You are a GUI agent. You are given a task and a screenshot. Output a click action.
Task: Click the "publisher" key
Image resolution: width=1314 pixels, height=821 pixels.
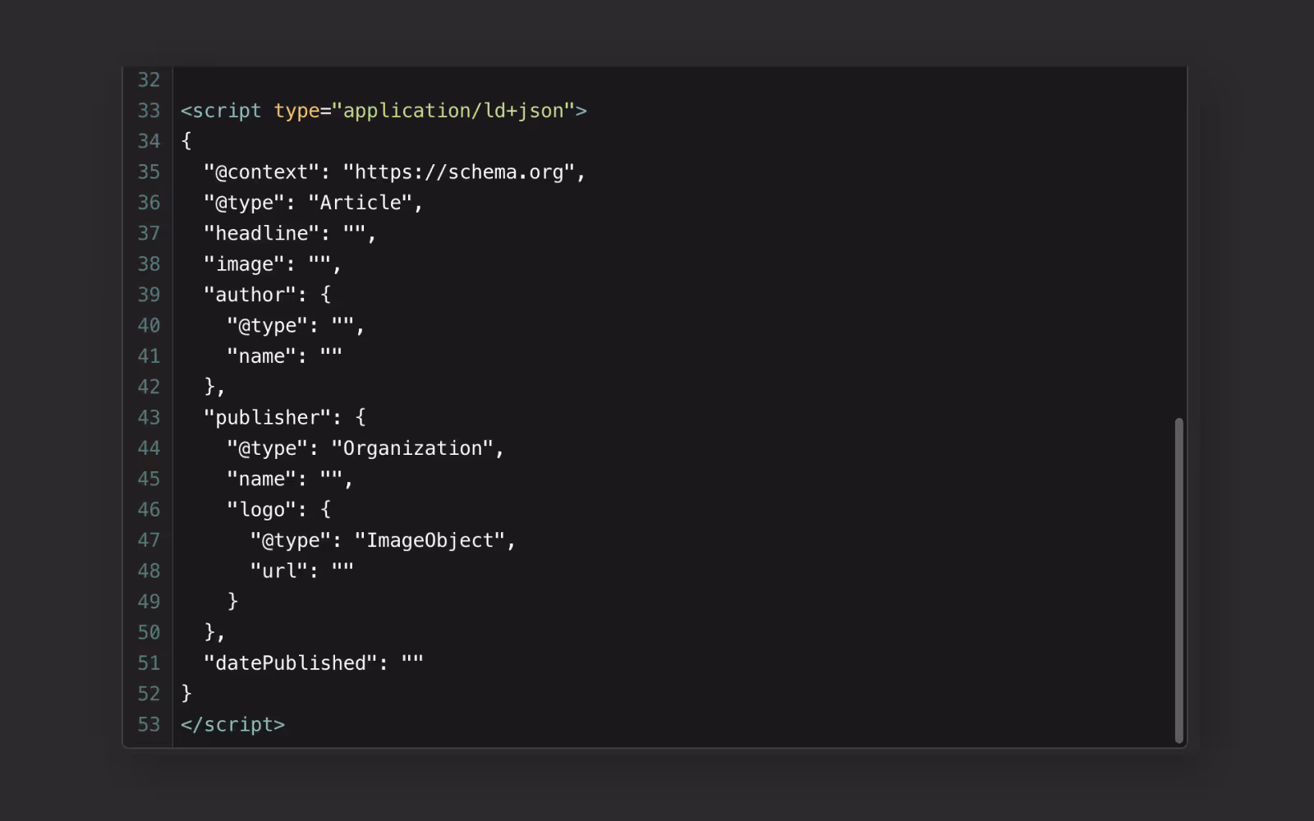(267, 418)
